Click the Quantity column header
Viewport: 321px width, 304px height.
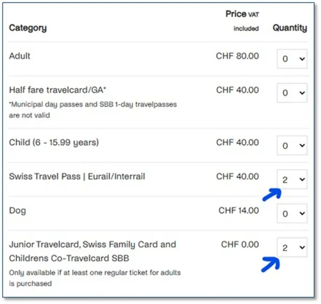[290, 28]
